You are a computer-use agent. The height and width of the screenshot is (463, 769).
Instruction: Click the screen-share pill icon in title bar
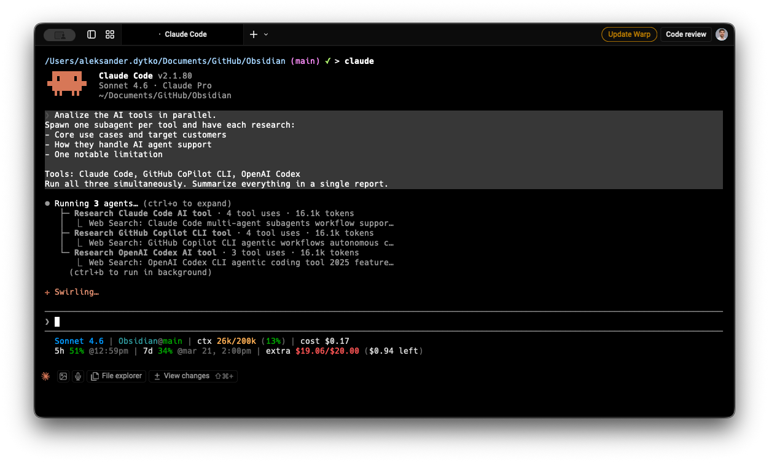(60, 35)
